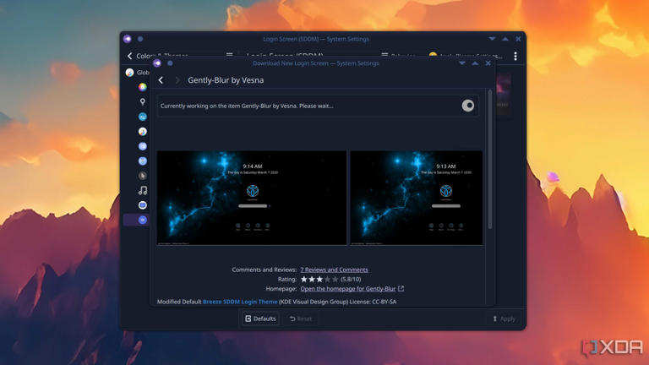
Task: Select the music note sounds icon in sidebar
Action: click(143, 190)
